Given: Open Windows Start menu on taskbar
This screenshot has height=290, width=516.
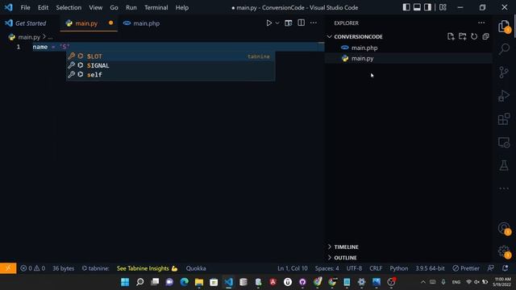Looking at the screenshot, I should [125, 282].
